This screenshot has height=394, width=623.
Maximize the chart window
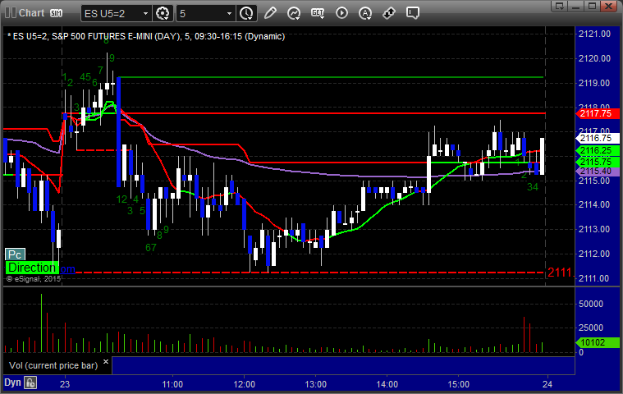pos(592,6)
